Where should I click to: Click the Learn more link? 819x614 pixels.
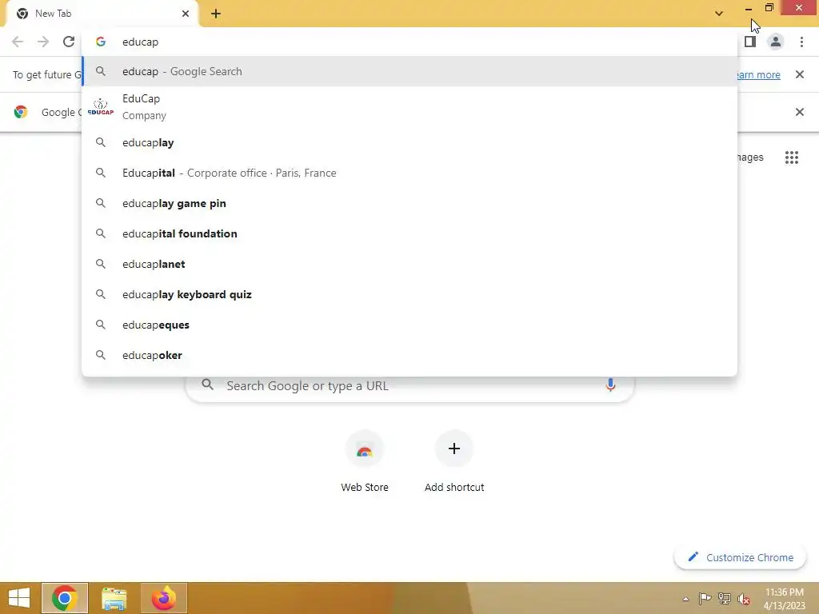[x=758, y=74]
